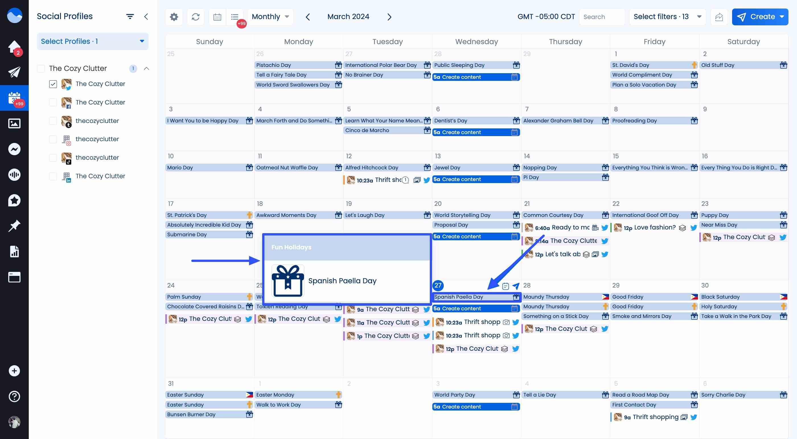Expand the Select filters dropdown

click(667, 17)
